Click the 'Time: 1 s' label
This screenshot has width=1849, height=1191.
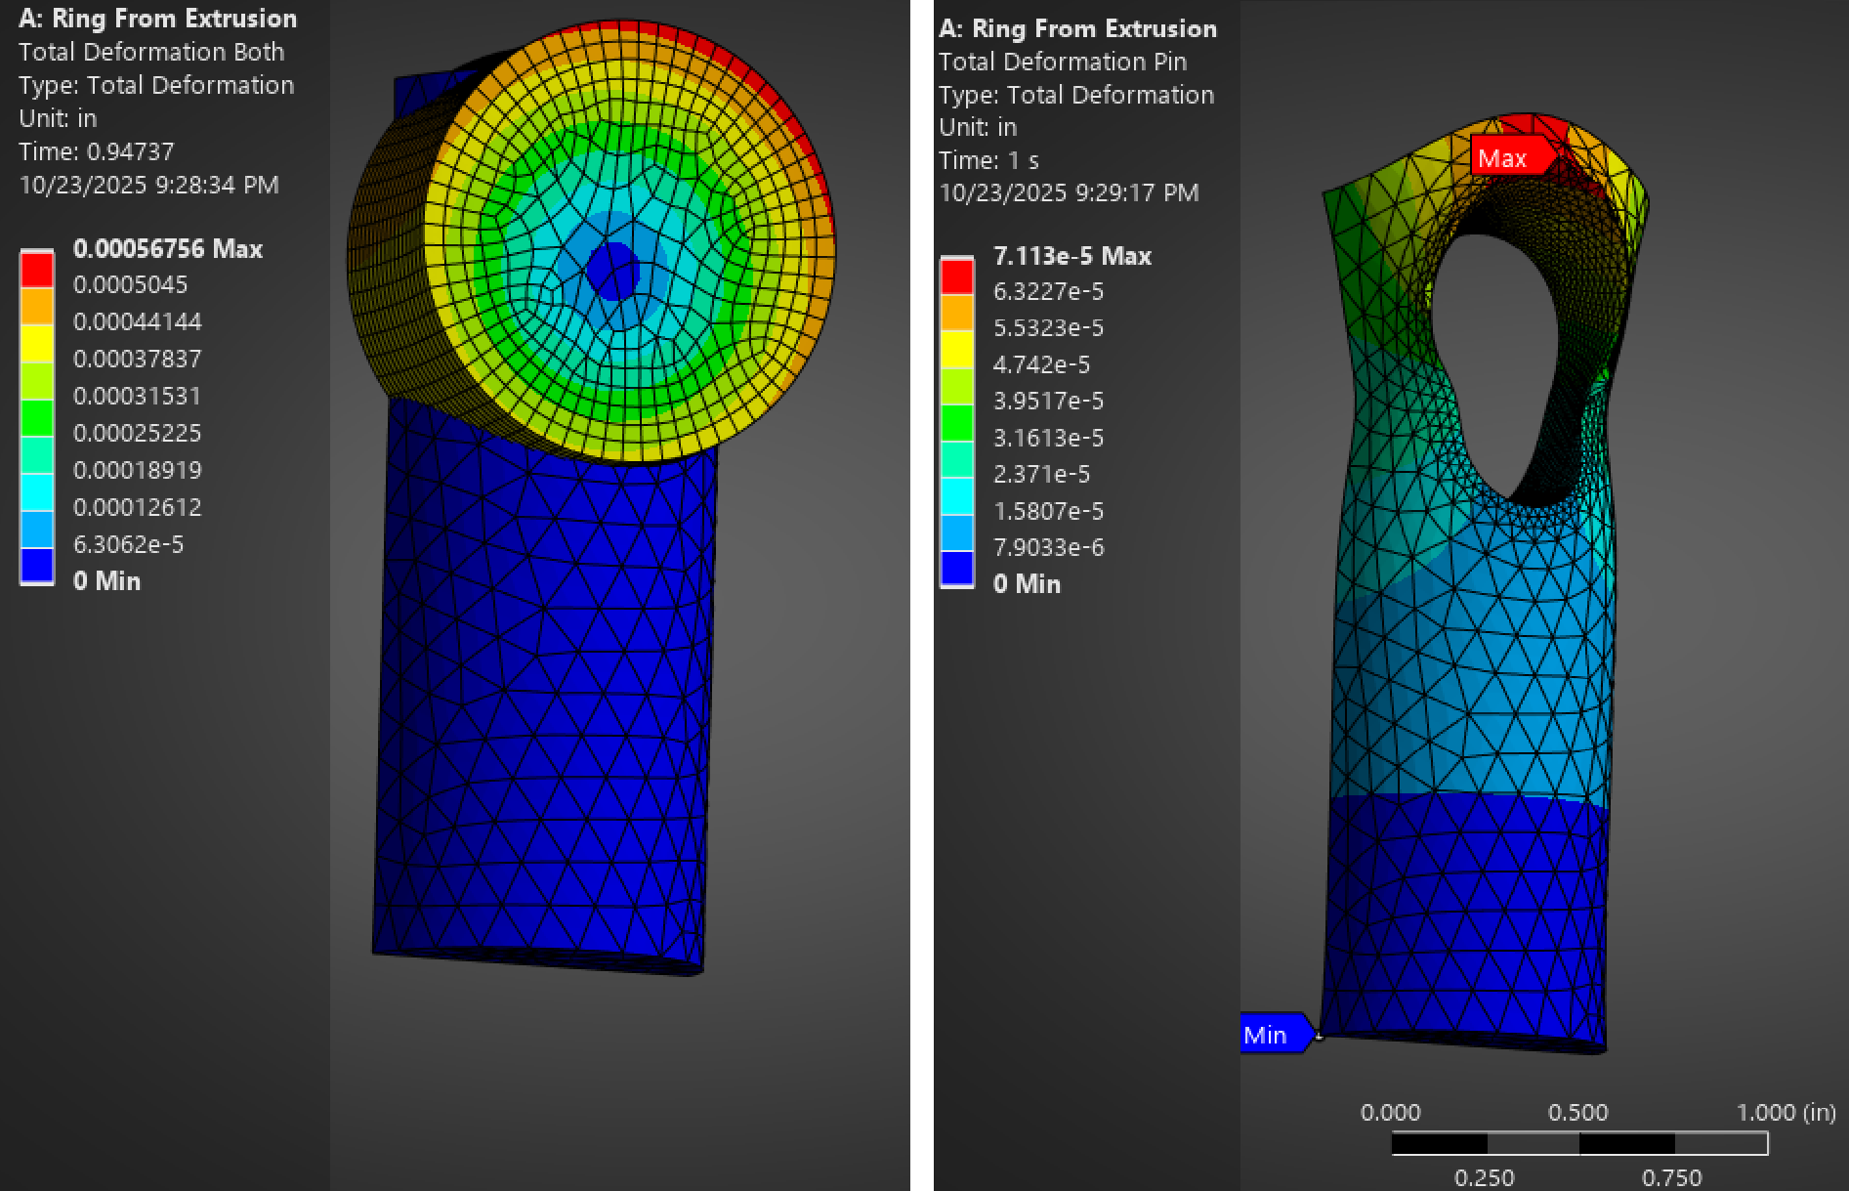click(988, 160)
